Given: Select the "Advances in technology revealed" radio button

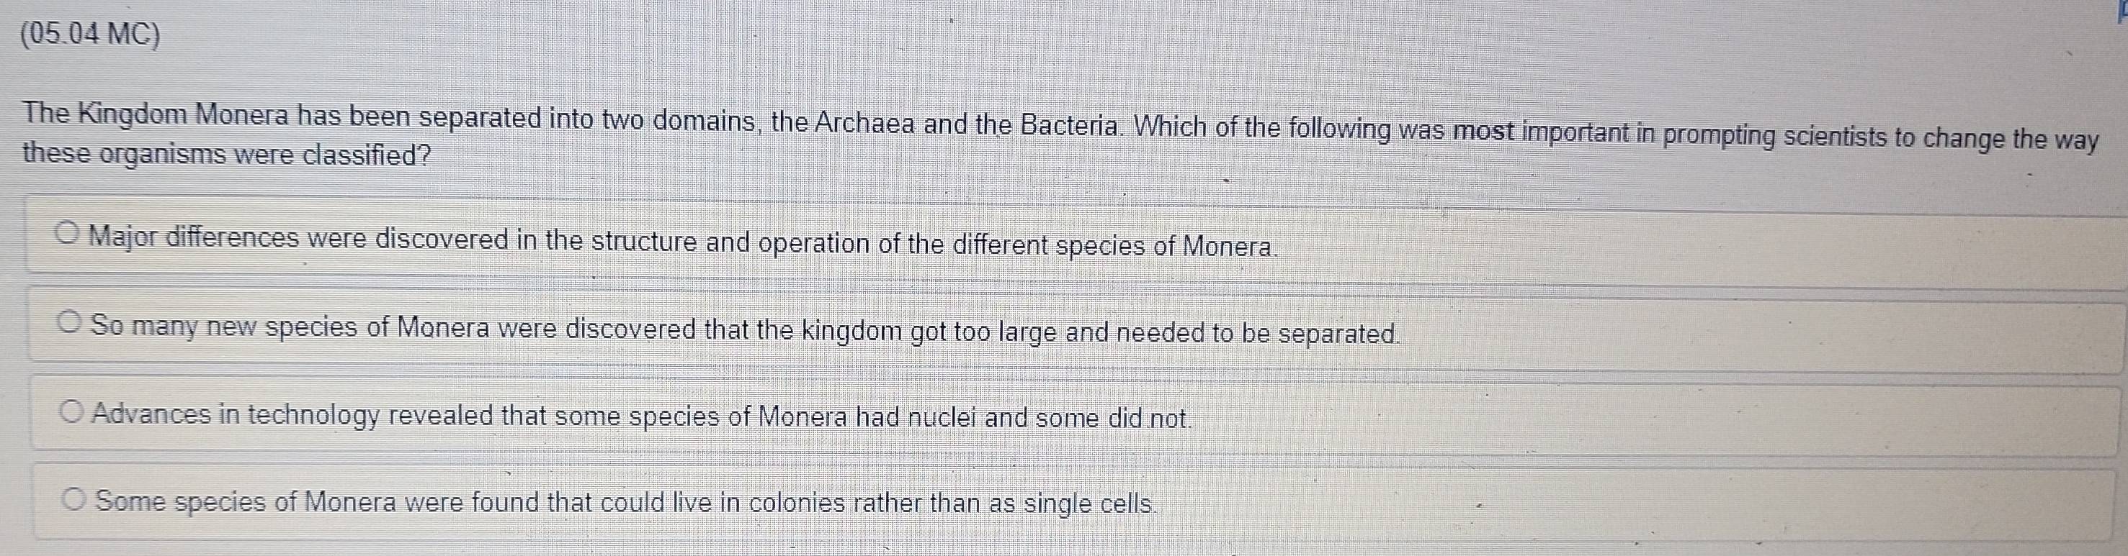Looking at the screenshot, I should coord(73,411).
